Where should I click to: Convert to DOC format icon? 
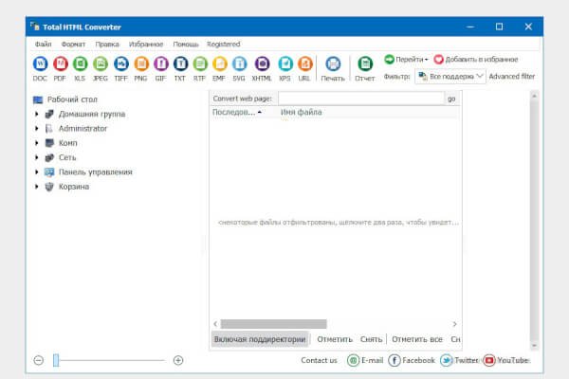click(40, 64)
